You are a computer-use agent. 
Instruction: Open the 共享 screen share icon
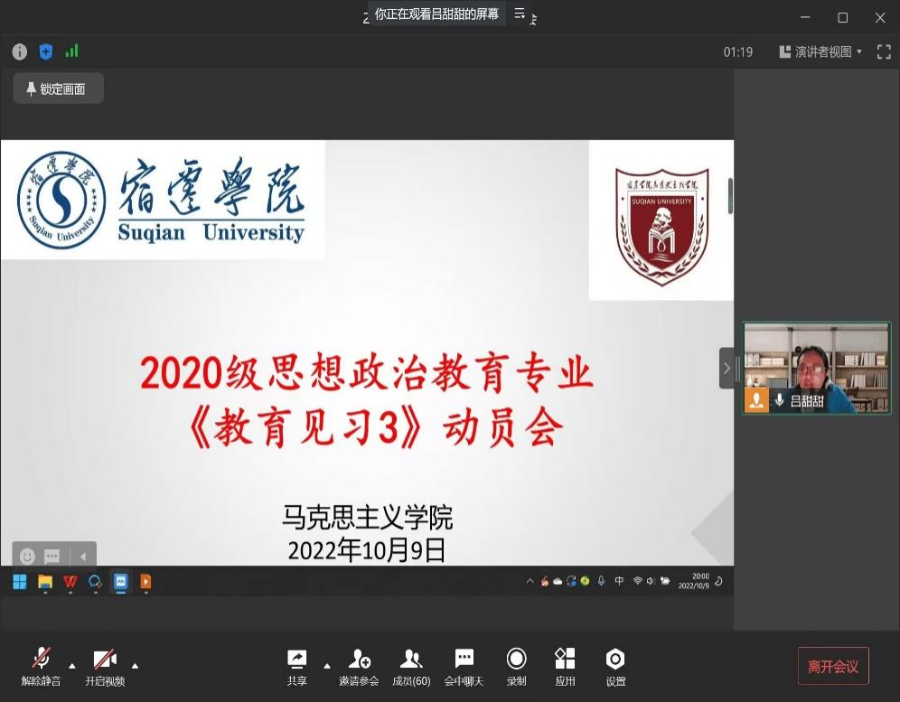pyautogui.click(x=296, y=667)
